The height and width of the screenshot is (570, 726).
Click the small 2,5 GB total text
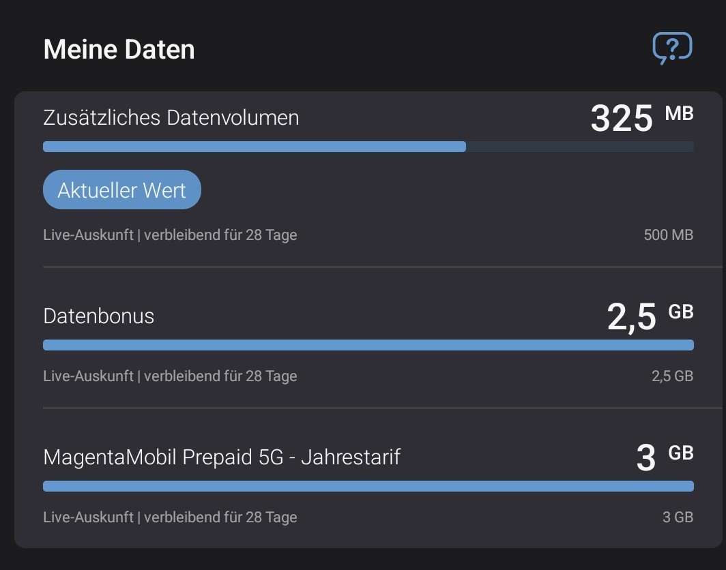[x=672, y=376]
